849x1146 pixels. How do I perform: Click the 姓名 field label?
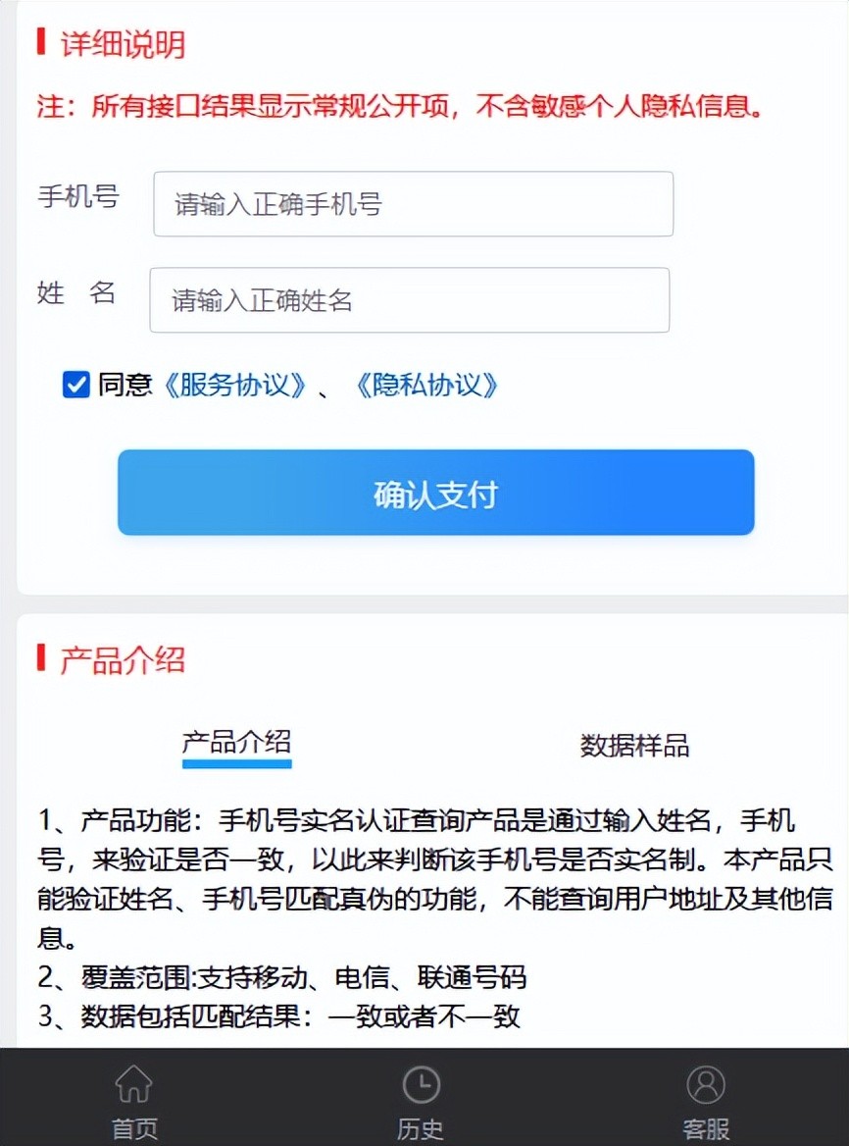[76, 292]
